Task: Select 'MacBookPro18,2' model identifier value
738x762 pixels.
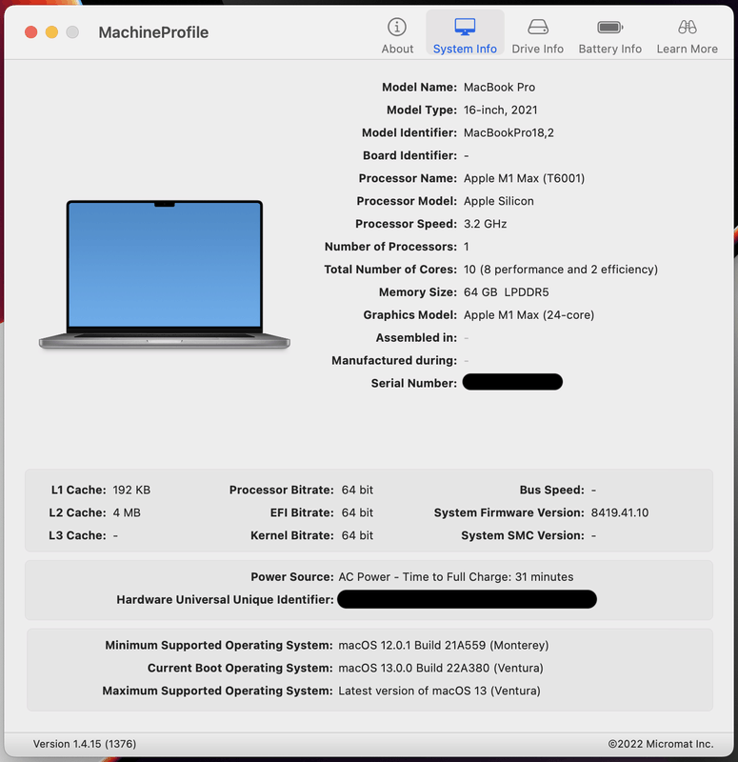Action: (x=509, y=132)
